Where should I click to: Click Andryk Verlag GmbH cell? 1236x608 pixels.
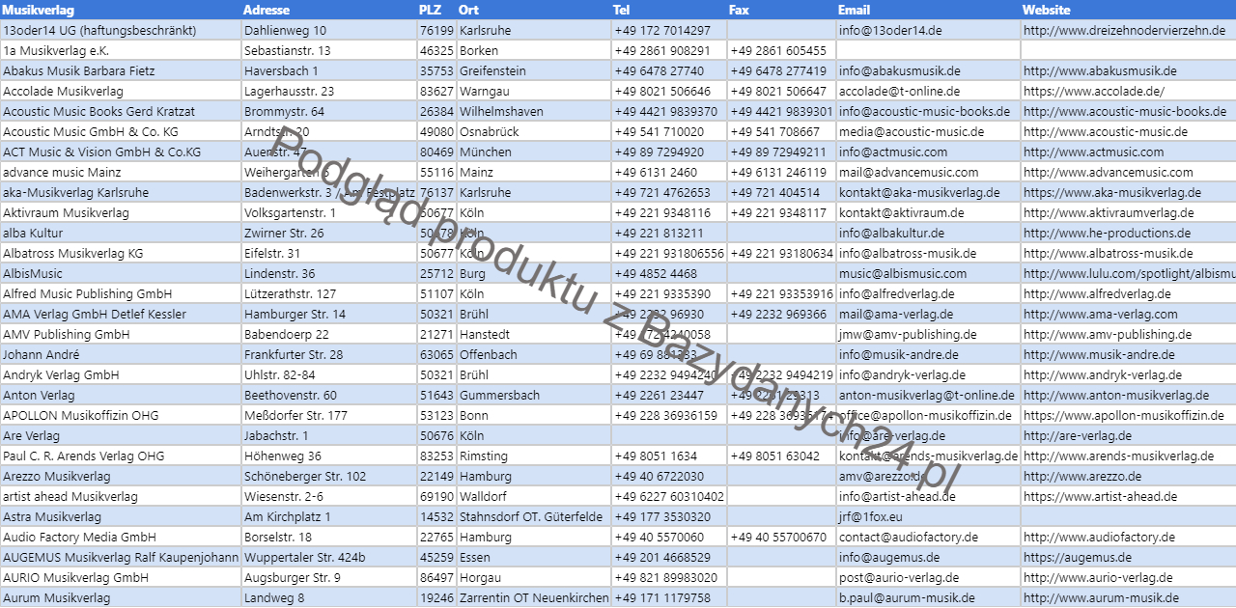click(121, 374)
